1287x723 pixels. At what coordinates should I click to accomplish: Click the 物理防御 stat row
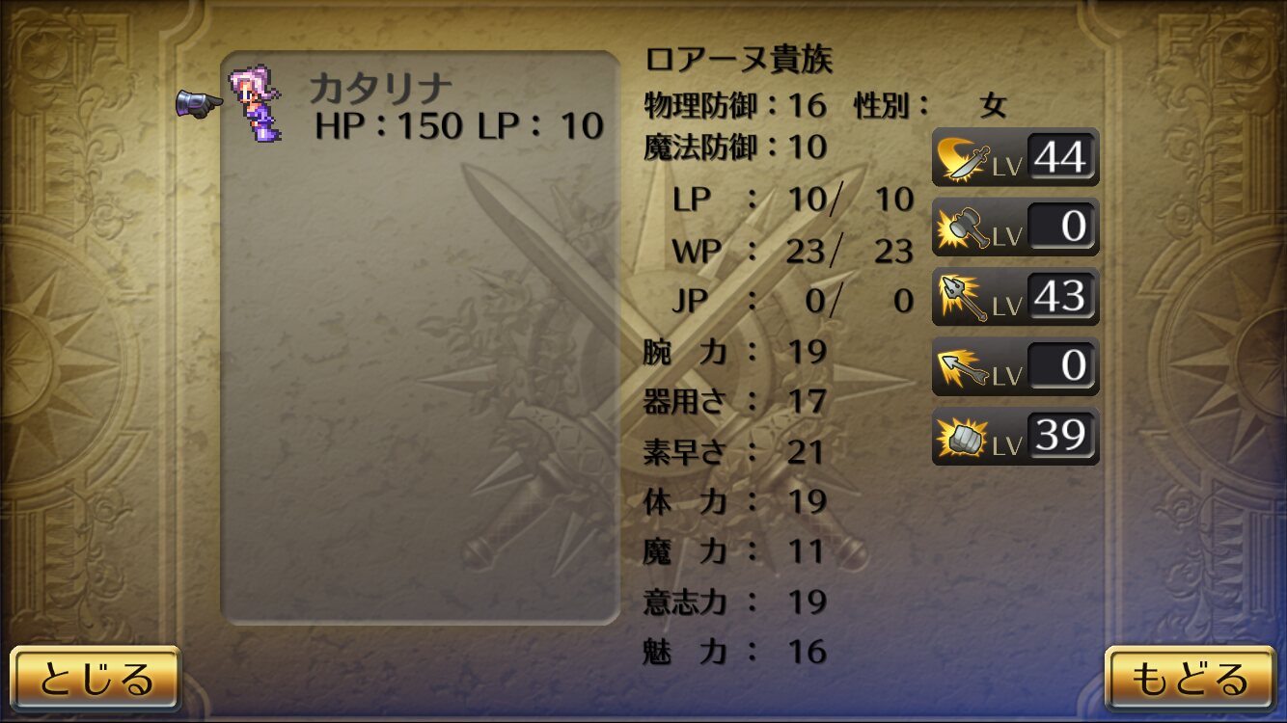(735, 104)
